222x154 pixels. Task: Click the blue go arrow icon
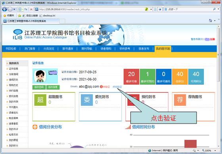click(x=160, y=9)
